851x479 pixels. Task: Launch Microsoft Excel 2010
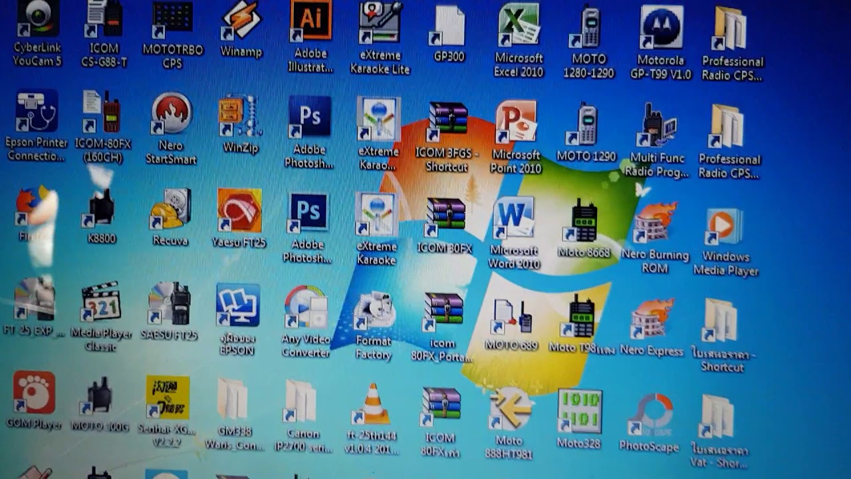click(x=519, y=40)
